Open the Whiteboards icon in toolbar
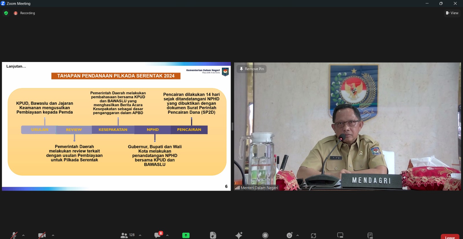 click(340, 235)
